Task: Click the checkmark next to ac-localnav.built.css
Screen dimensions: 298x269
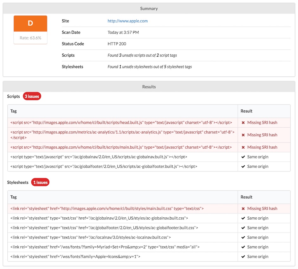Action: (243, 237)
